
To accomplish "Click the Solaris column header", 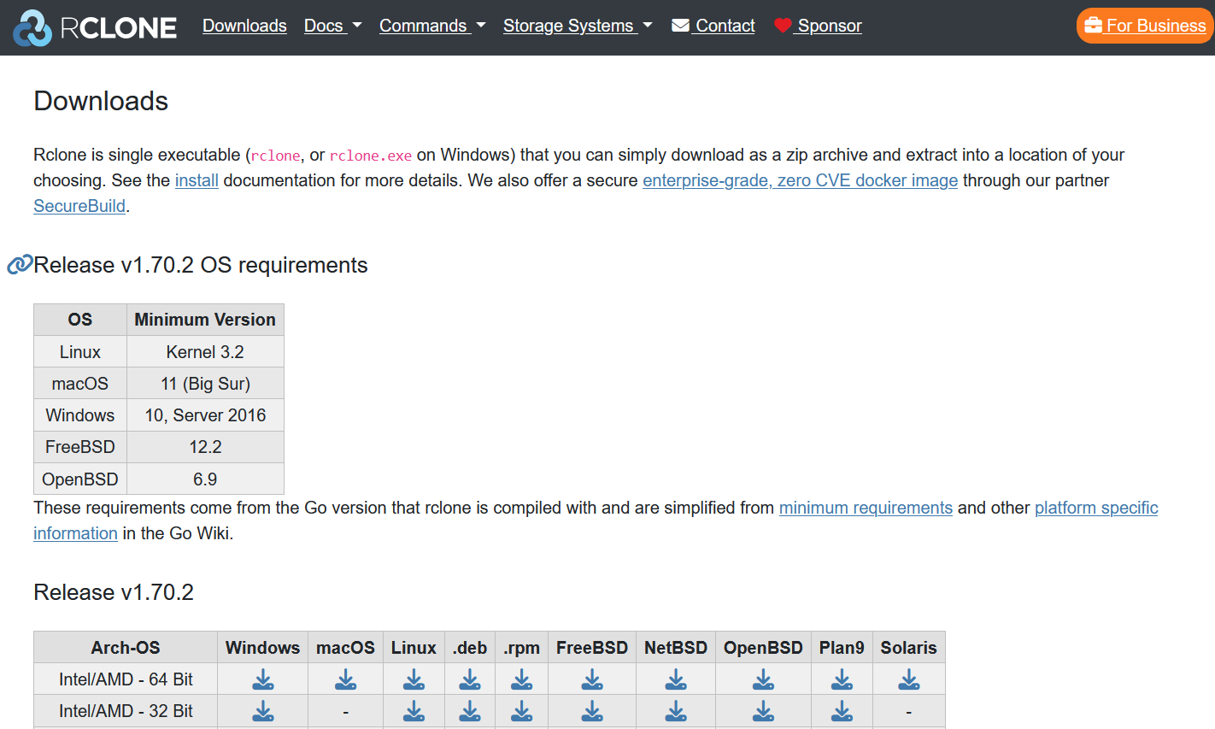I will click(x=909, y=648).
